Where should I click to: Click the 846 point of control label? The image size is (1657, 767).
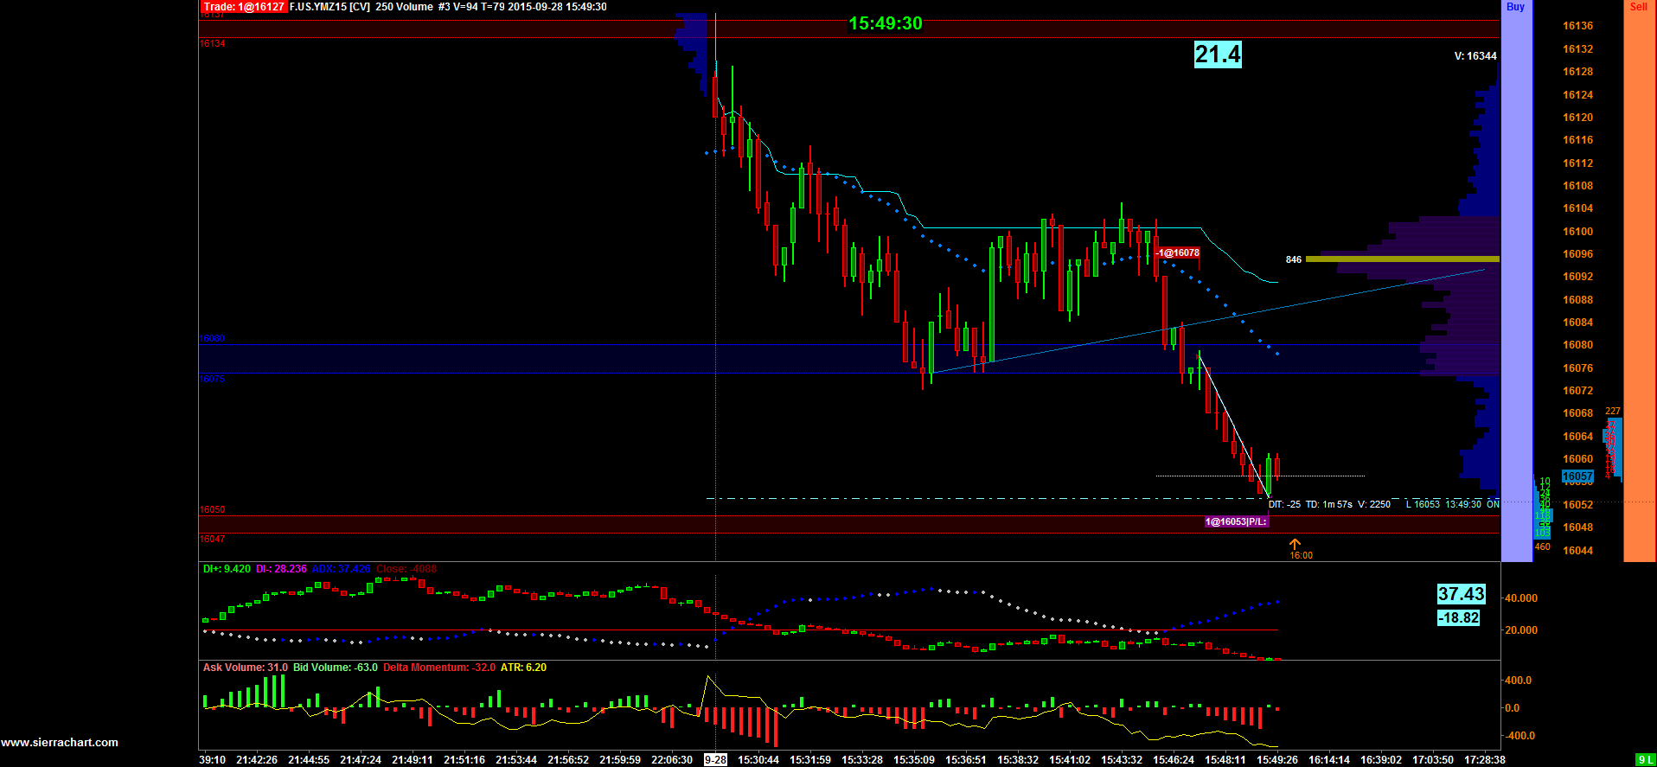coord(1294,259)
